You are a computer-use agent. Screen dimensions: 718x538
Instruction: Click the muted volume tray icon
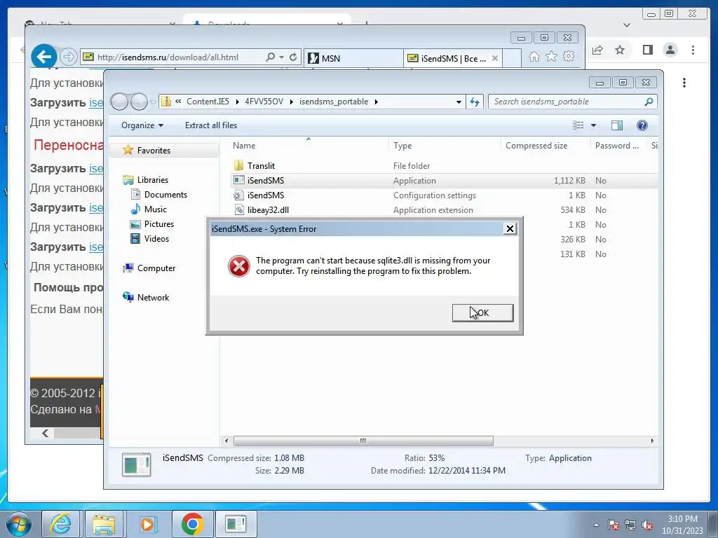click(x=647, y=525)
